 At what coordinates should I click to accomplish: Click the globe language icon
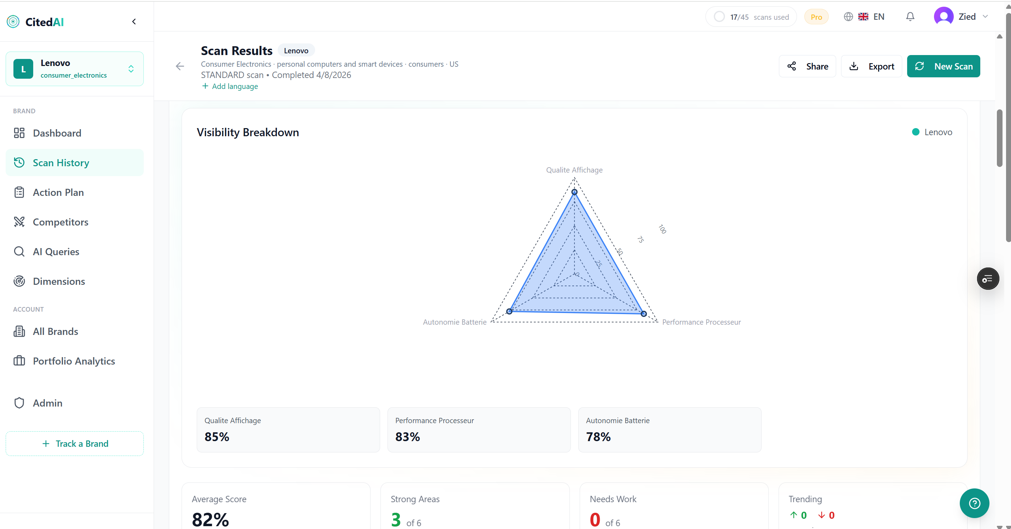pos(848,17)
